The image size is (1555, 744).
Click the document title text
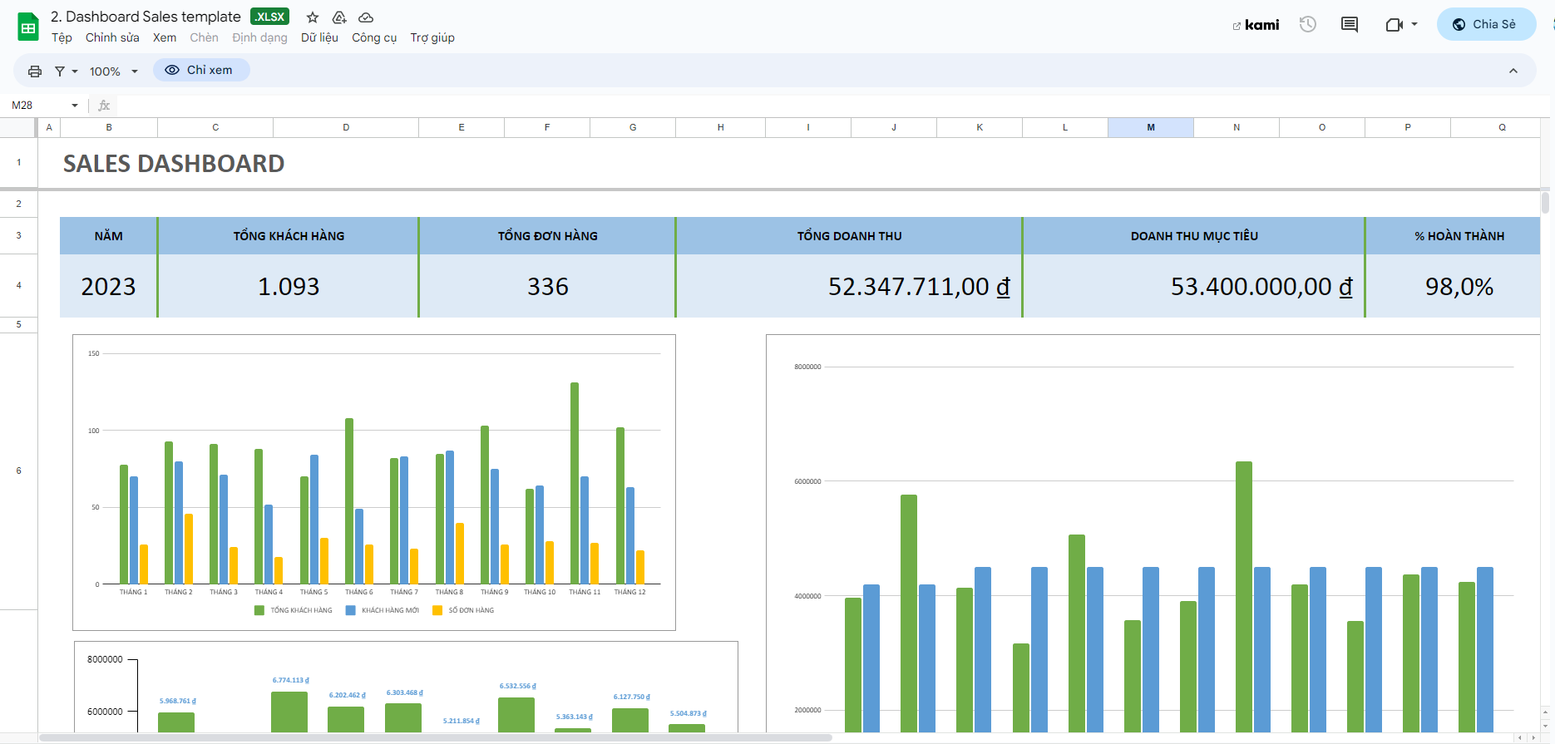146,17
